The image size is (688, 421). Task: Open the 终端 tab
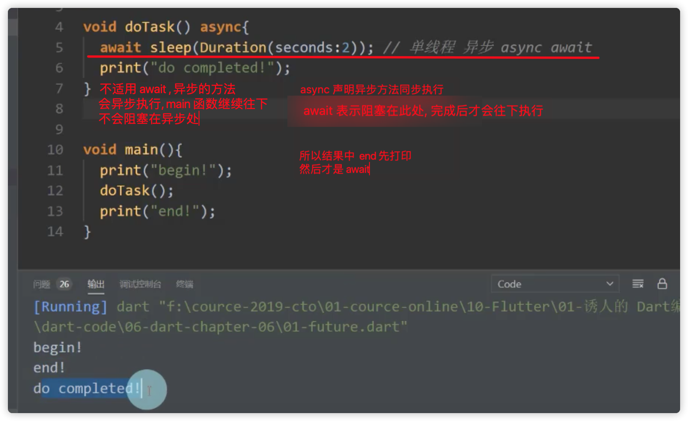coord(185,284)
